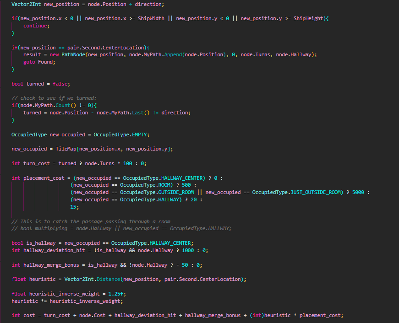
Task: Click 'OccupiedType.EMPTY' value
Action: tap(120, 135)
